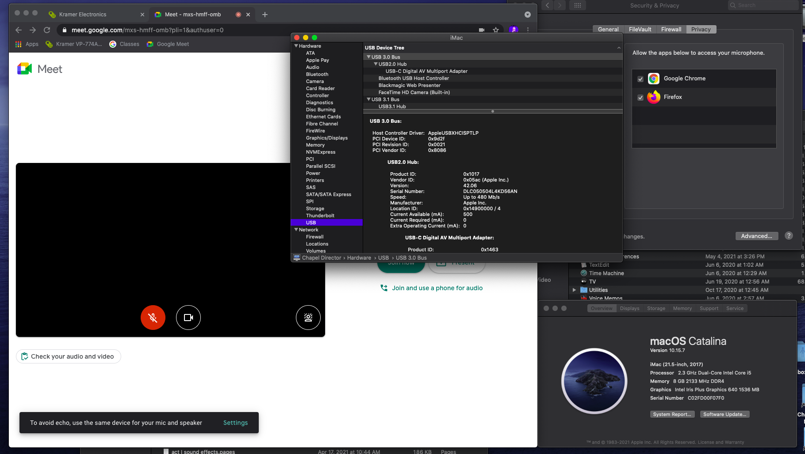The image size is (805, 454).
Task: Turn off camera in Meet preview
Action: coord(188,318)
